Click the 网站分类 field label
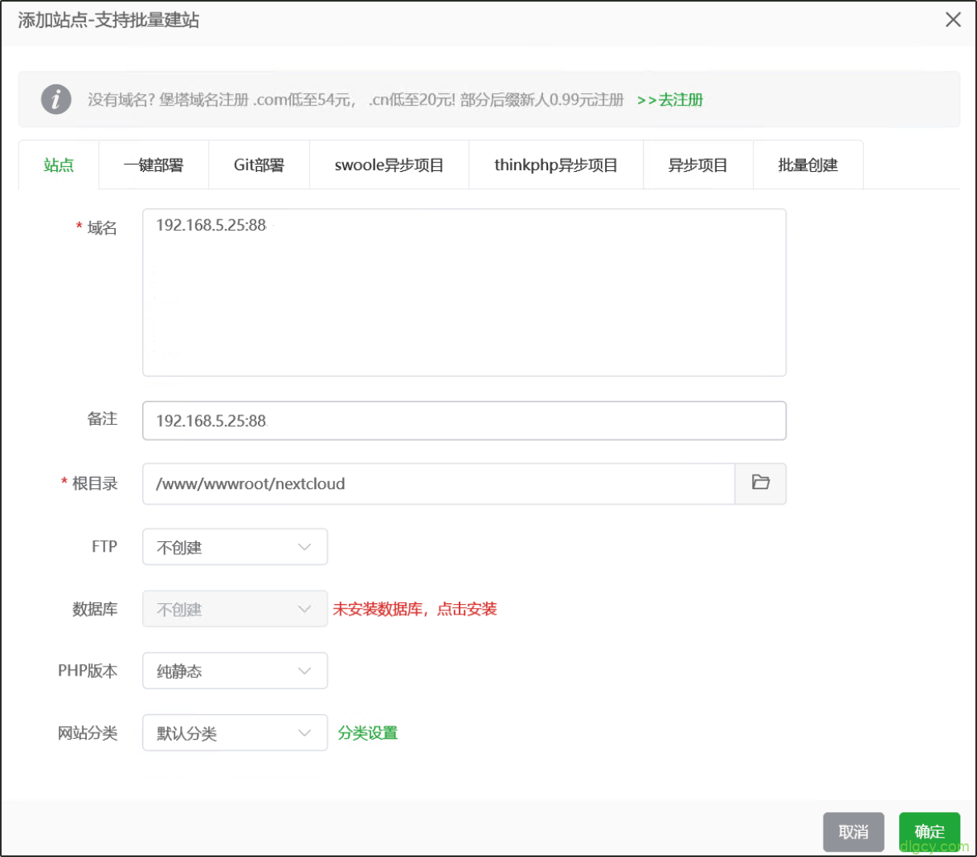This screenshot has height=857, width=977. pos(88,733)
